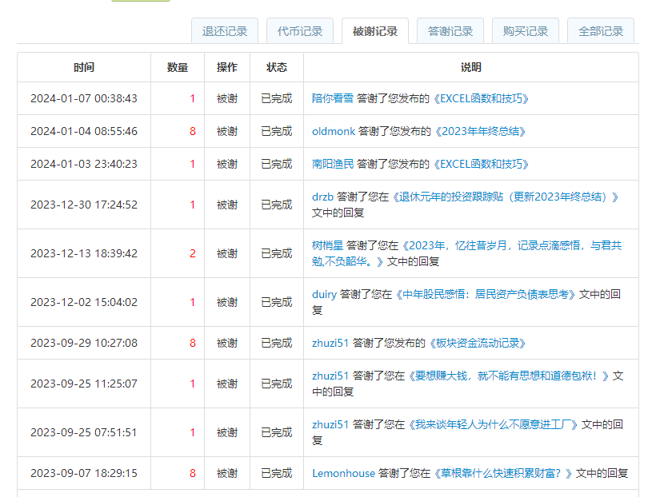The height and width of the screenshot is (497, 660).
Task: Show the 全部记录 tab
Action: (601, 31)
